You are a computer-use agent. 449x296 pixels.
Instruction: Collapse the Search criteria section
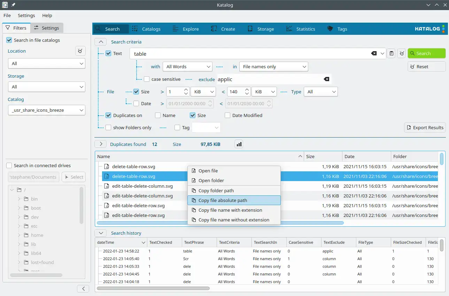tap(101, 42)
